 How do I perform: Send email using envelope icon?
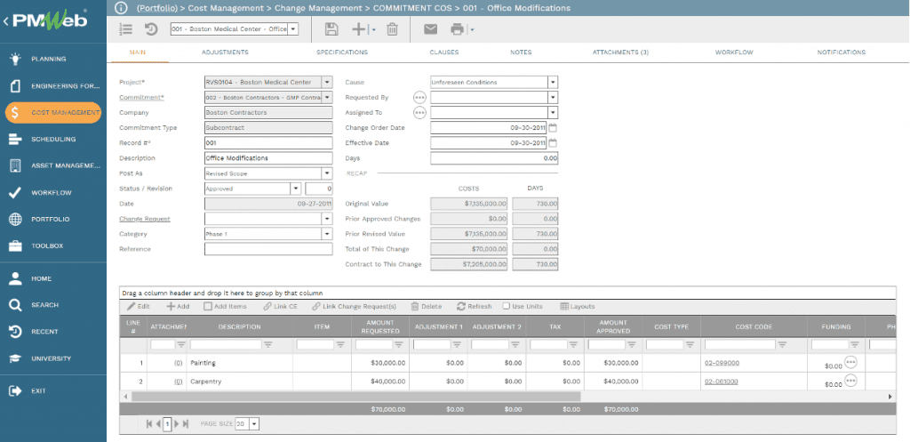pyautogui.click(x=430, y=29)
